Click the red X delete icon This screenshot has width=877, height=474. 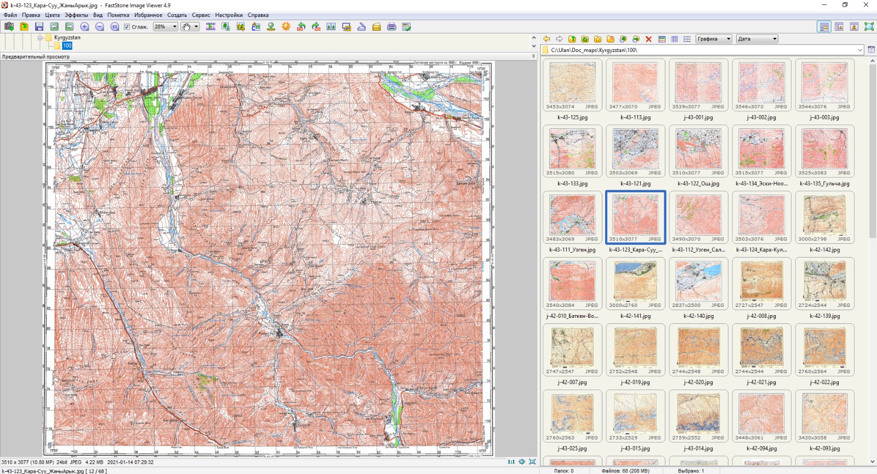[x=648, y=39]
